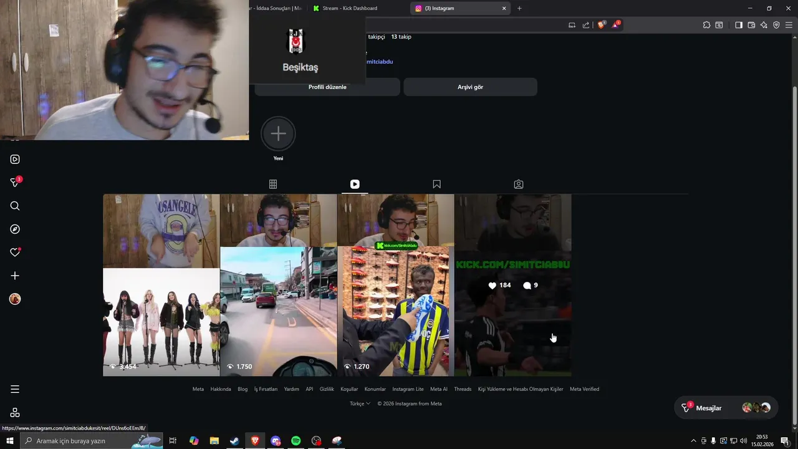Open Instagram Reels from the left sidebar
This screenshot has height=449, width=798.
[x=15, y=159]
